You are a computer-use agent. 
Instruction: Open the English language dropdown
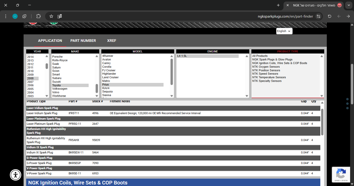(284, 31)
